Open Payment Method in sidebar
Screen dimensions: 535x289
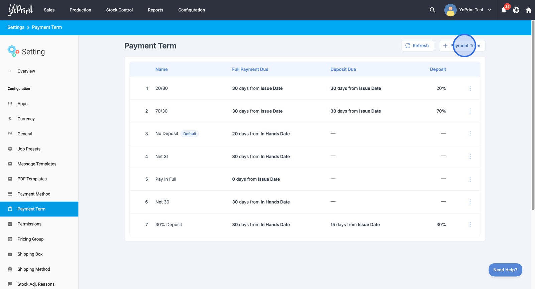click(34, 194)
